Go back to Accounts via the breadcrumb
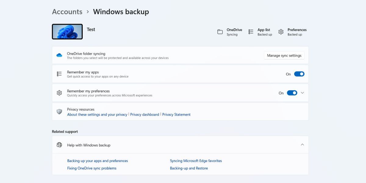The width and height of the screenshot is (366, 183). [67, 12]
